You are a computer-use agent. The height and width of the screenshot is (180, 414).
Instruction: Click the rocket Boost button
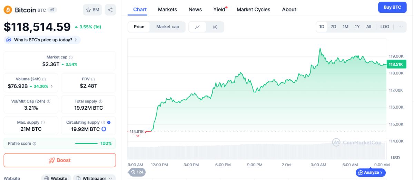60,160
